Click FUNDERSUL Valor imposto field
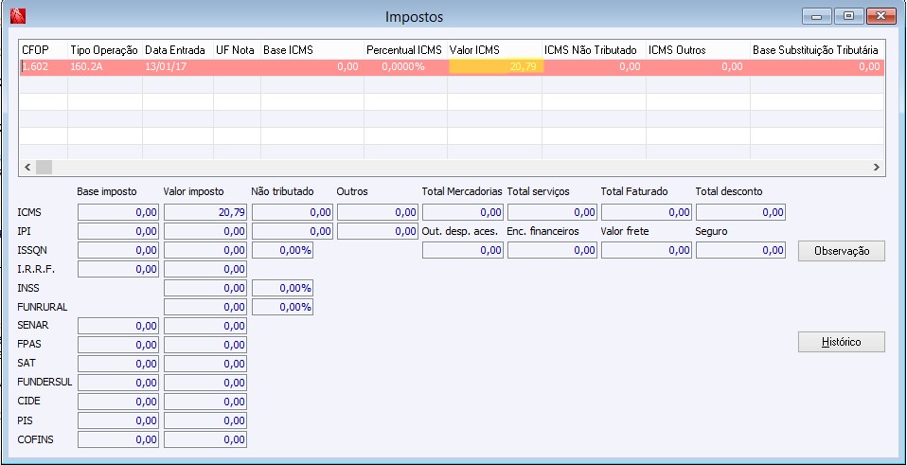This screenshot has width=907, height=465. click(x=205, y=383)
